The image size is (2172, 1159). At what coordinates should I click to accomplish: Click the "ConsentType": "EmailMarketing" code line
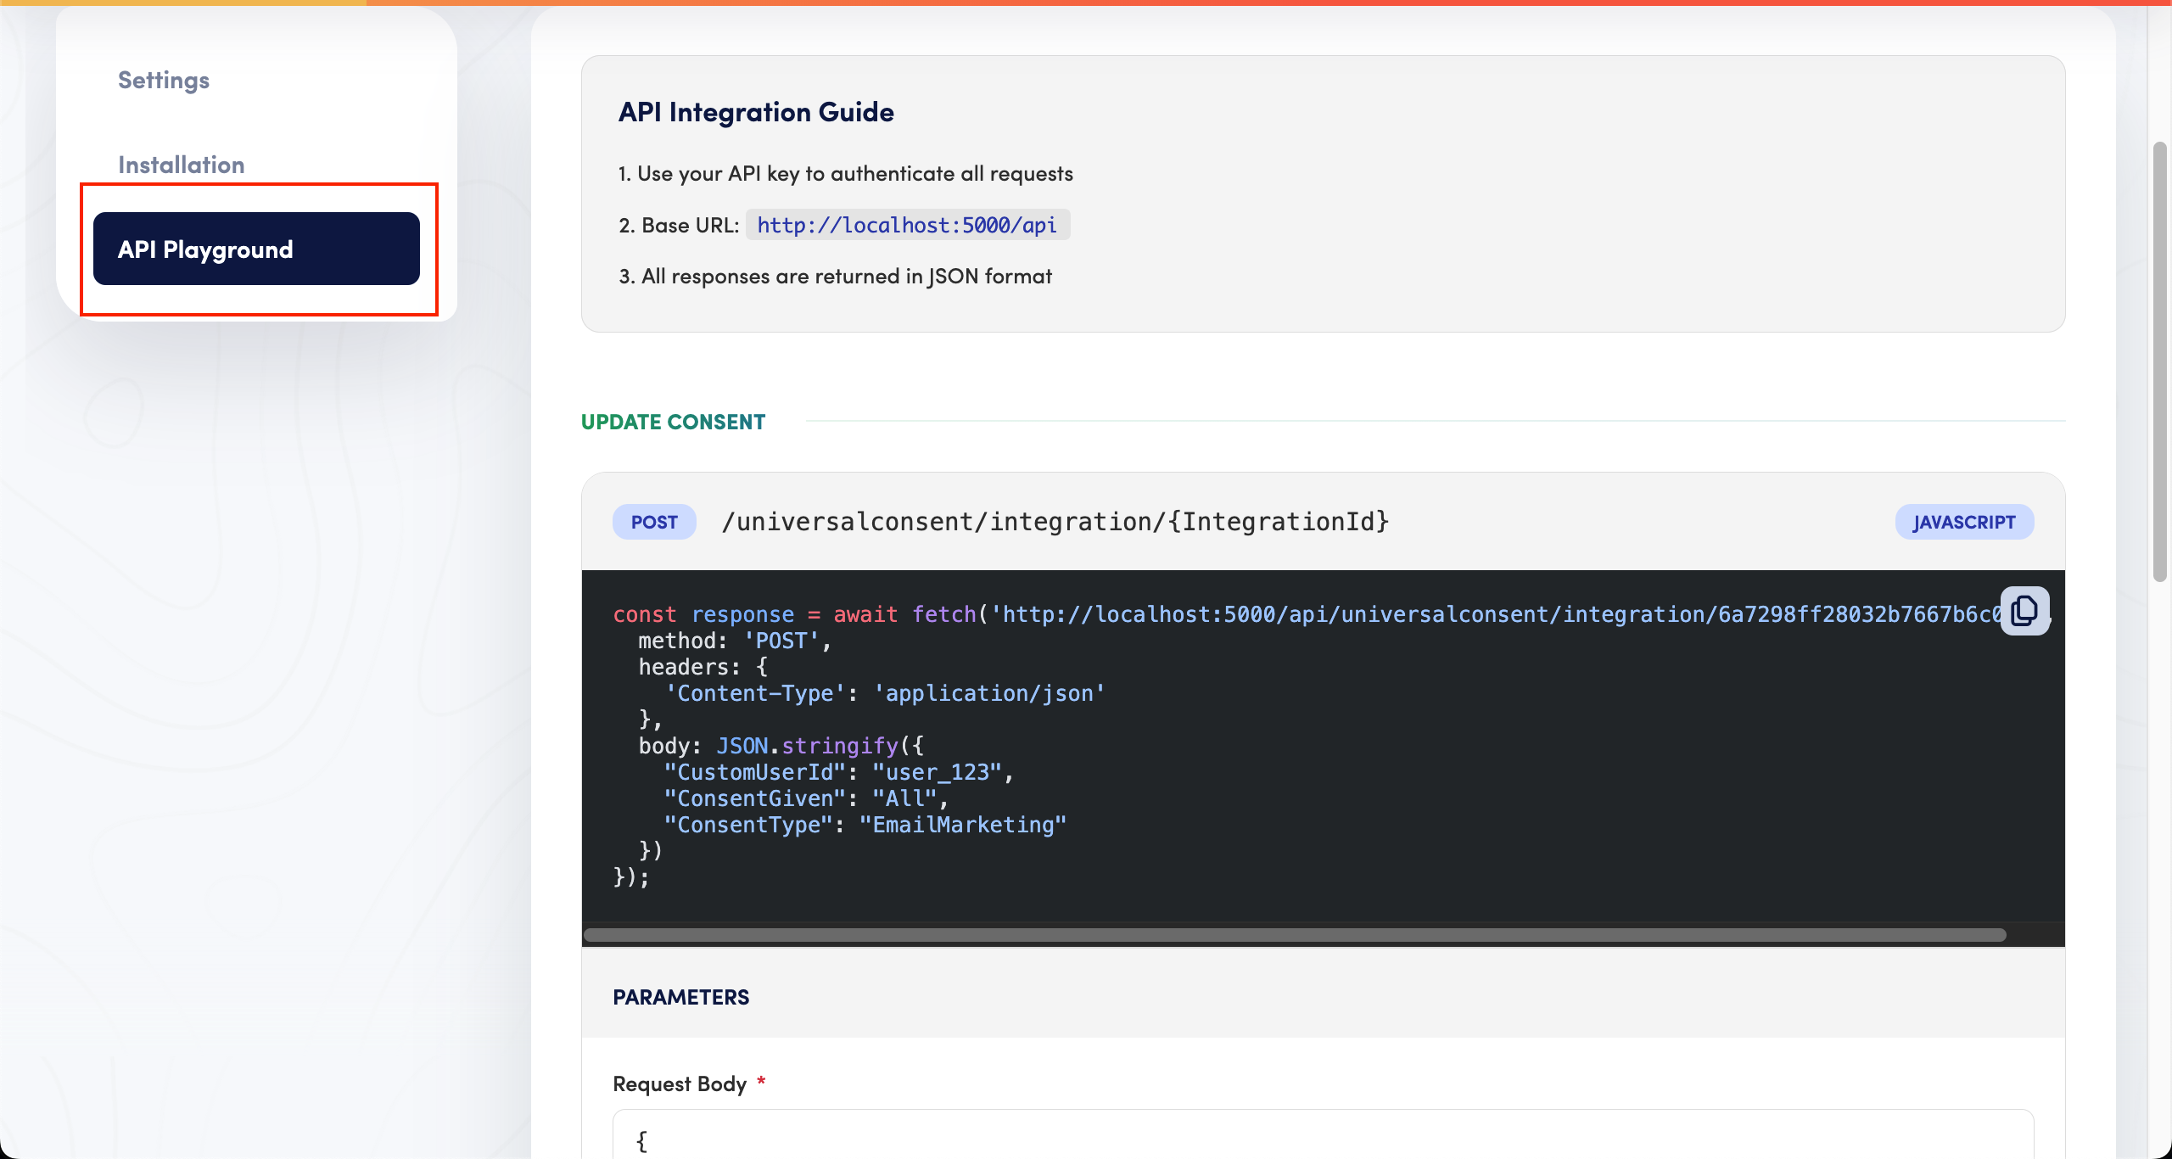point(865,825)
